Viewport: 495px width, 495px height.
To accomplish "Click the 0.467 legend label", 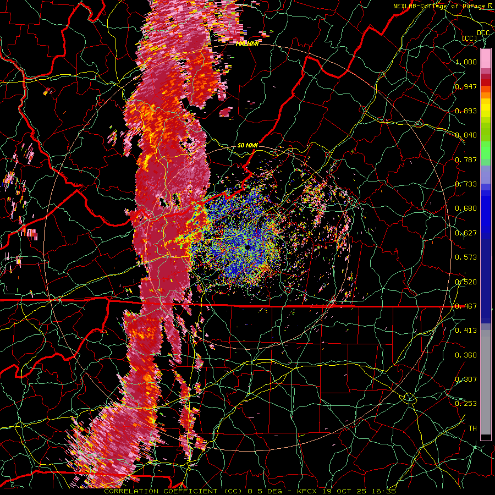I will (466, 306).
